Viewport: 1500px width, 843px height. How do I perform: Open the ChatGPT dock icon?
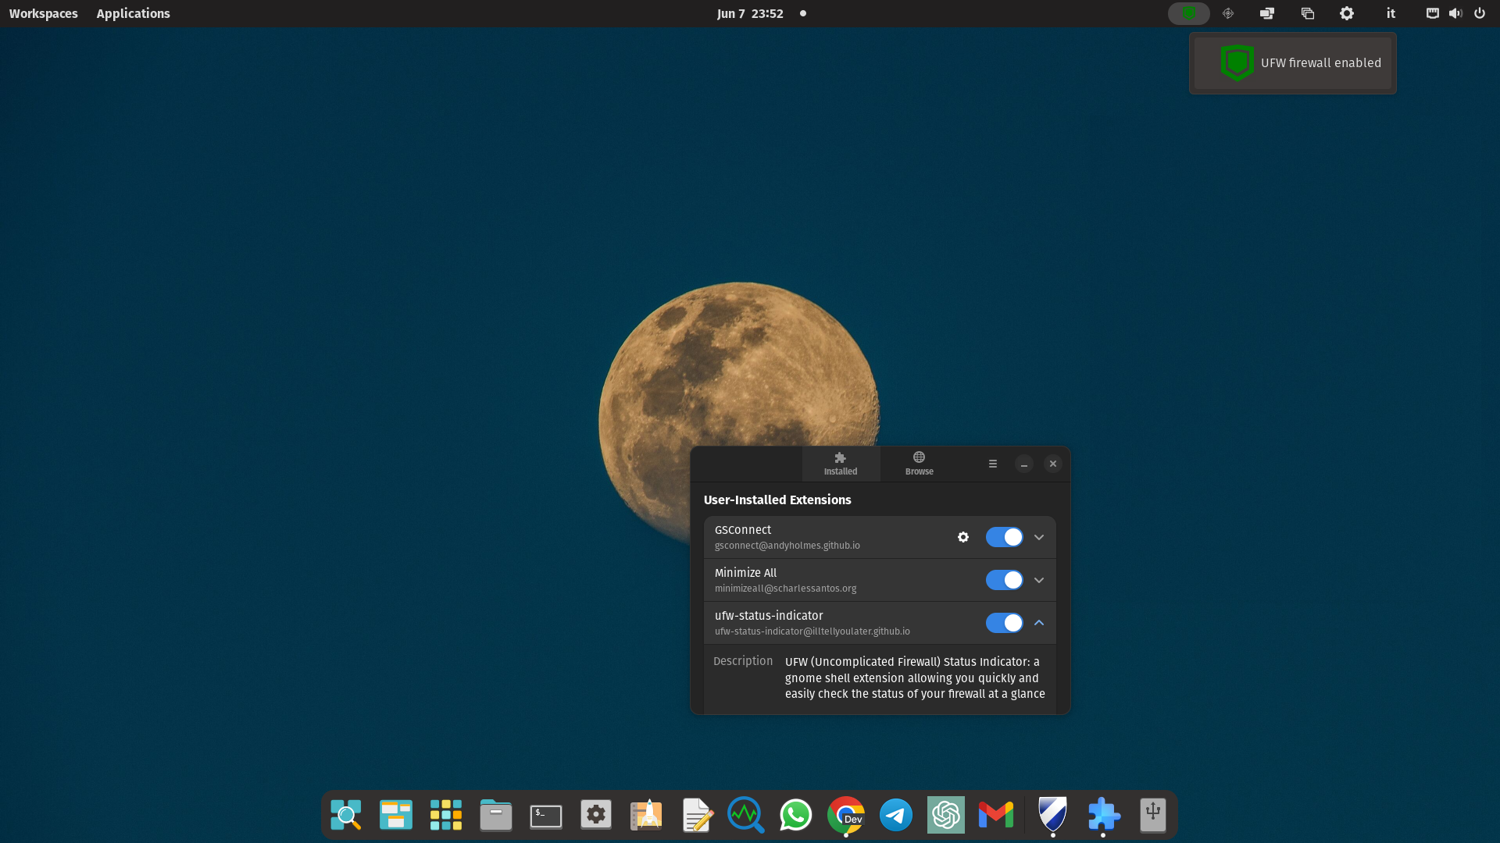(945, 815)
